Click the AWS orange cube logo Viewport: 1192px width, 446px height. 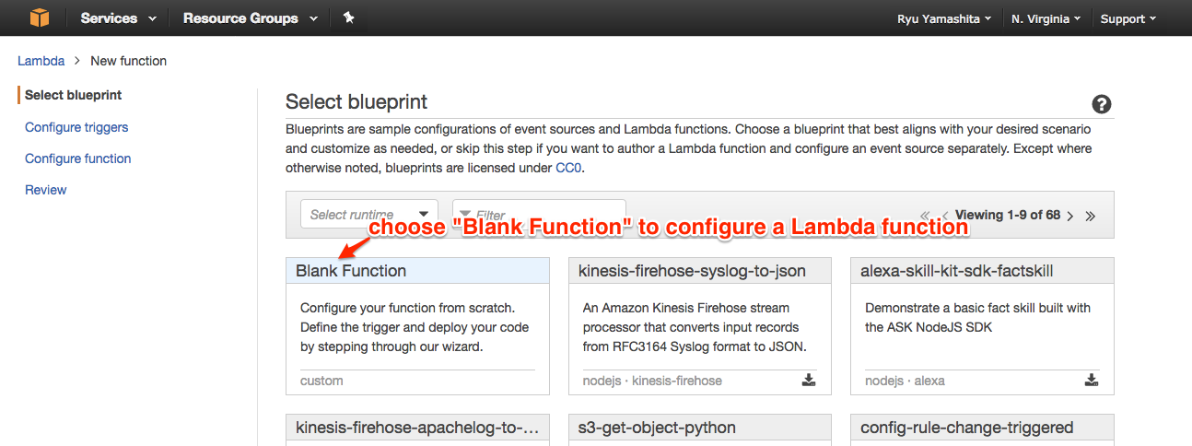[39, 18]
